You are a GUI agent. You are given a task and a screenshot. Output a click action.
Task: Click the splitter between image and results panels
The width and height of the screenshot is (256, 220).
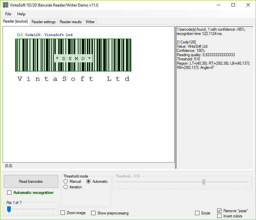(176, 98)
